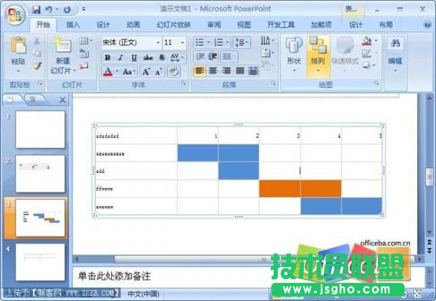Select slide 4 thumbnail

click(40, 262)
